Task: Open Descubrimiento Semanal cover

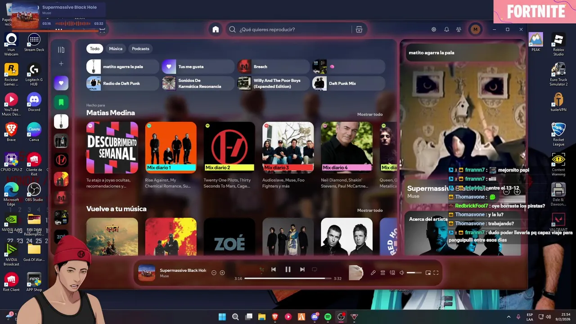Action: [112, 148]
